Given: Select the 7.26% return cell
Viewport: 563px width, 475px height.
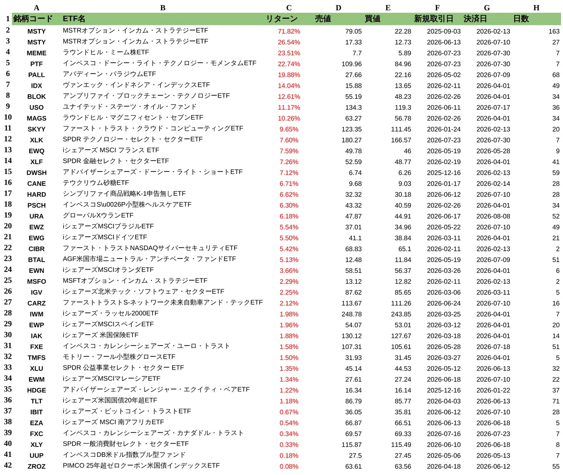Looking at the screenshot, I should (x=289, y=162).
